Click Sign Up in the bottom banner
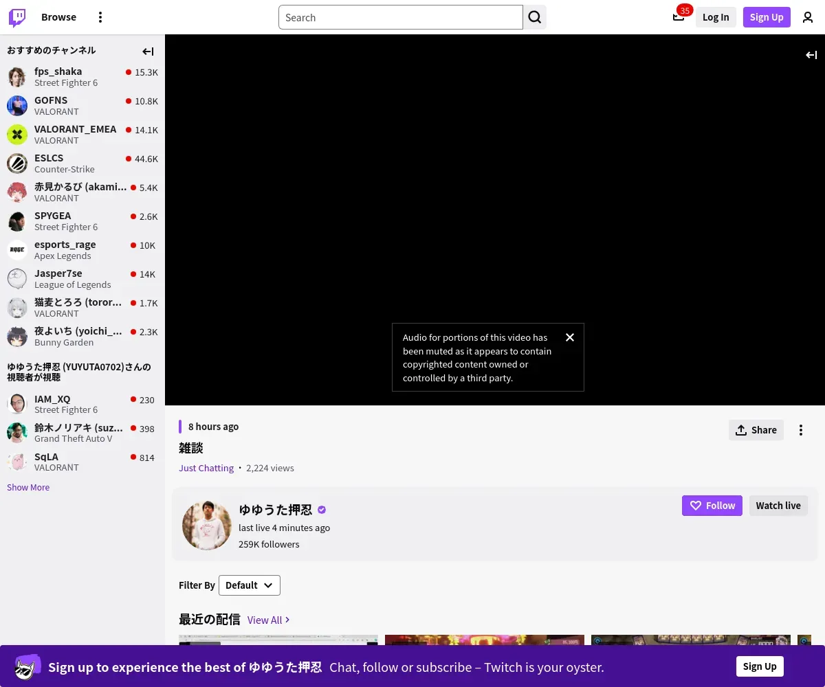Image resolution: width=825 pixels, height=687 pixels. pos(760,666)
